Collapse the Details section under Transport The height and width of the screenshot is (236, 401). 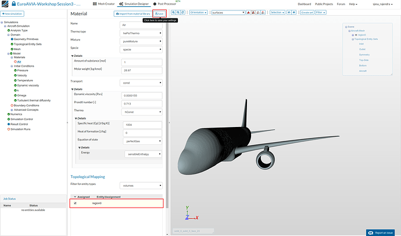click(x=77, y=89)
